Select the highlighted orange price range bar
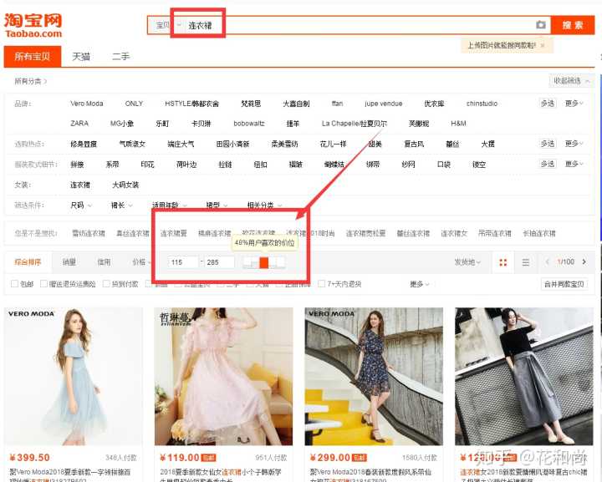Image resolution: width=602 pixels, height=482 pixels. 263,263
